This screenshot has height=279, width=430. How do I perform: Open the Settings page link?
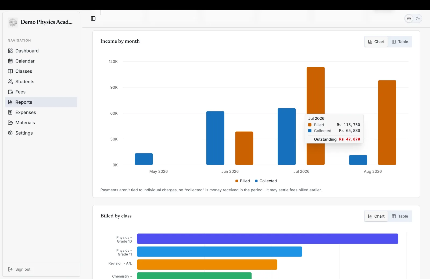point(41,133)
